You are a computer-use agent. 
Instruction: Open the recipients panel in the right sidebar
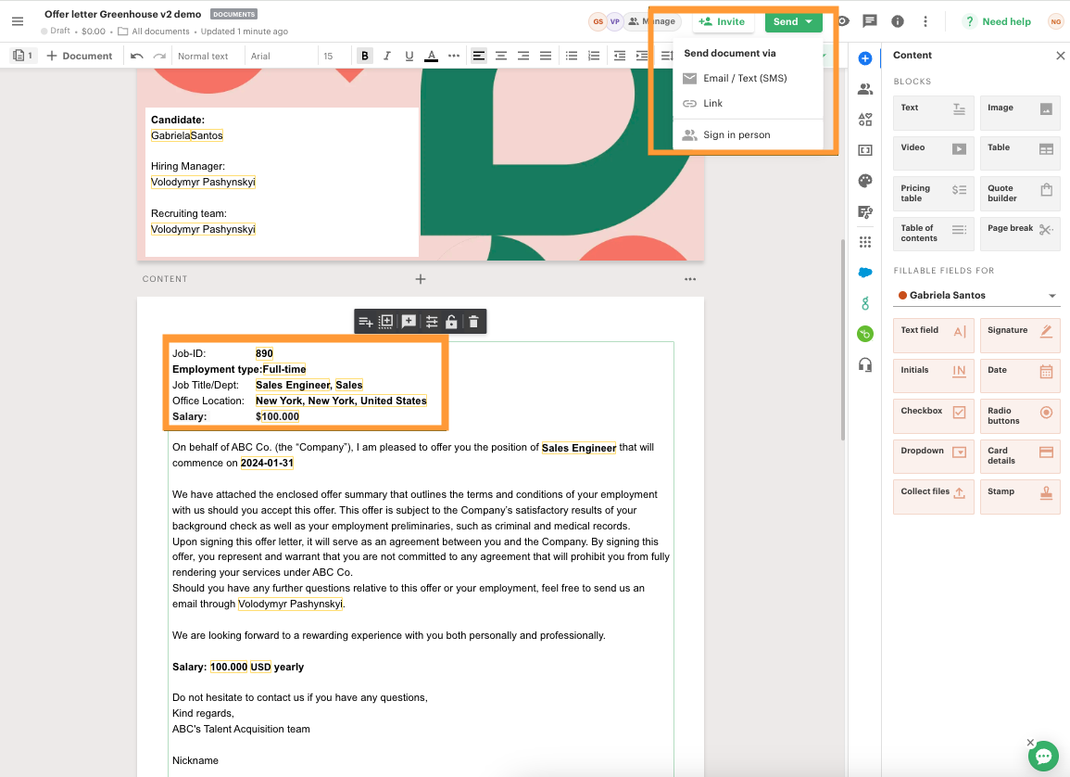point(865,90)
